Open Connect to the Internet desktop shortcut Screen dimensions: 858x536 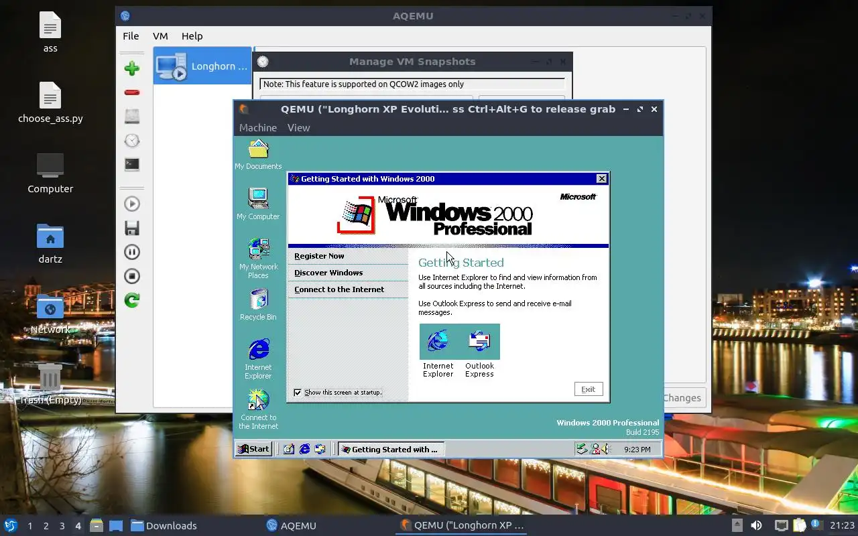point(258,410)
